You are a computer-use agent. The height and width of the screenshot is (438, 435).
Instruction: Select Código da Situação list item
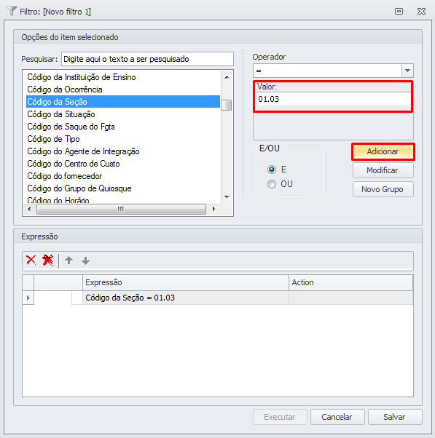click(61, 114)
